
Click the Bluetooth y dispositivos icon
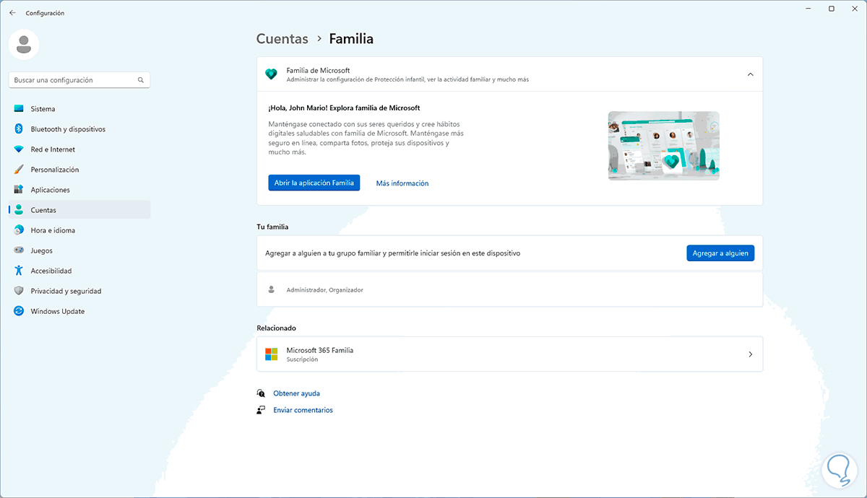[x=19, y=129]
